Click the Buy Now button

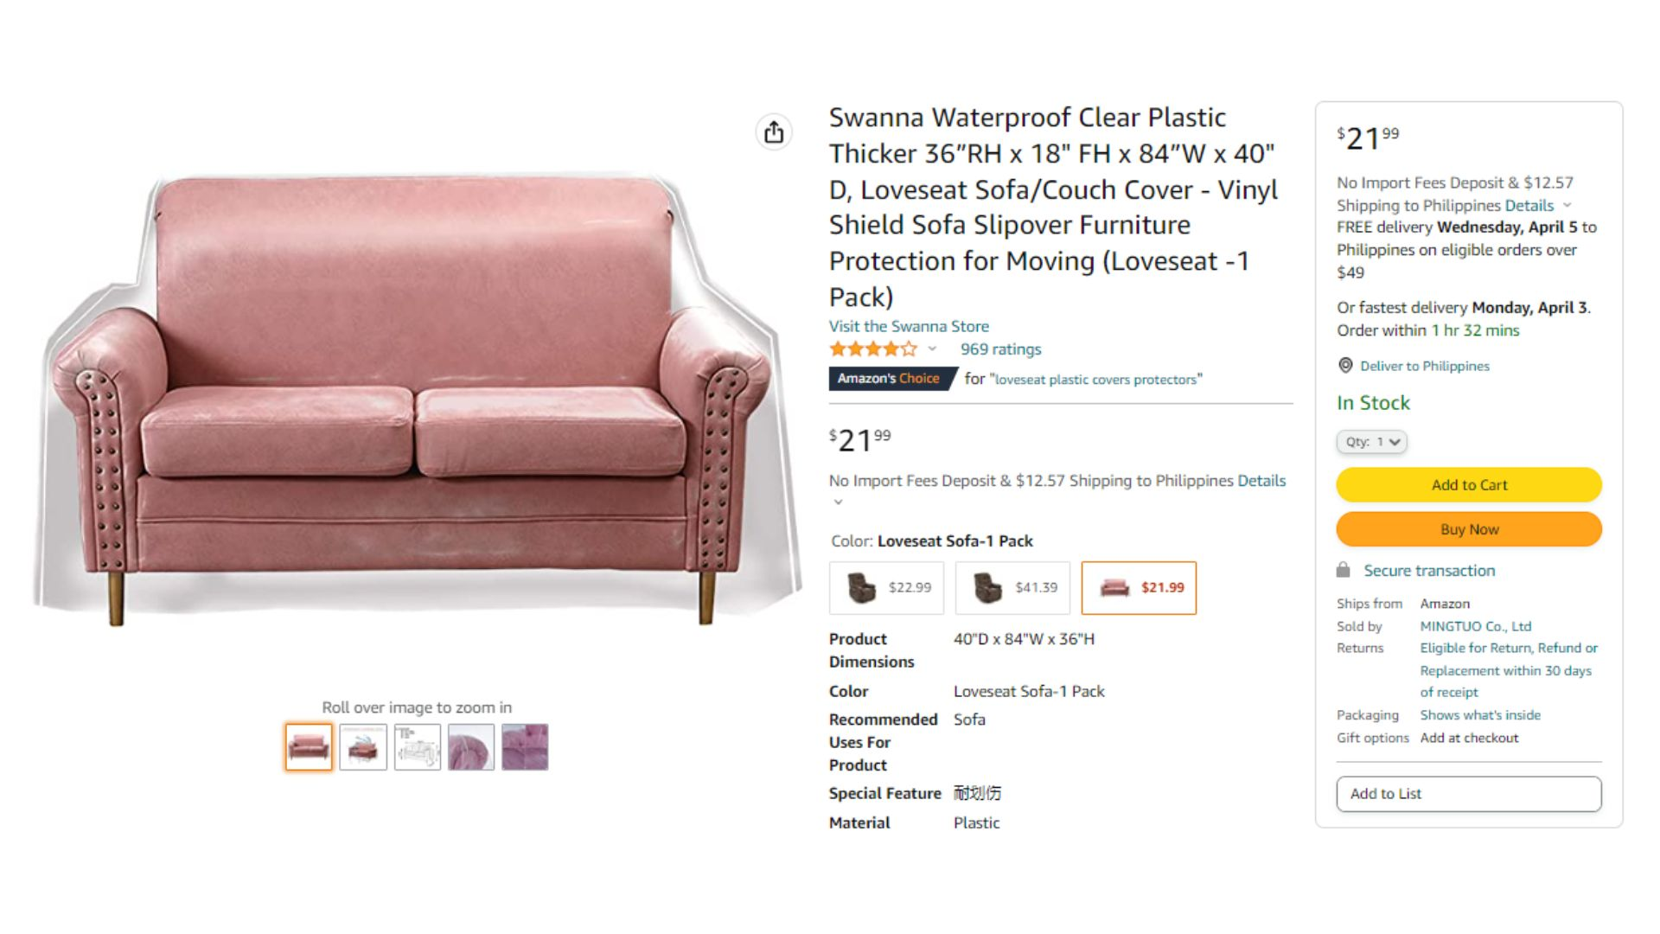(1469, 529)
